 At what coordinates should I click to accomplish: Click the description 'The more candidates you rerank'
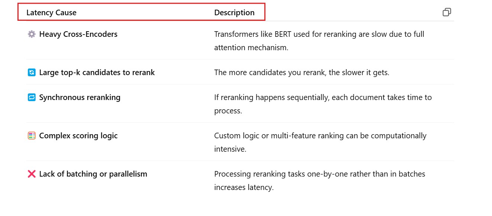(x=302, y=72)
